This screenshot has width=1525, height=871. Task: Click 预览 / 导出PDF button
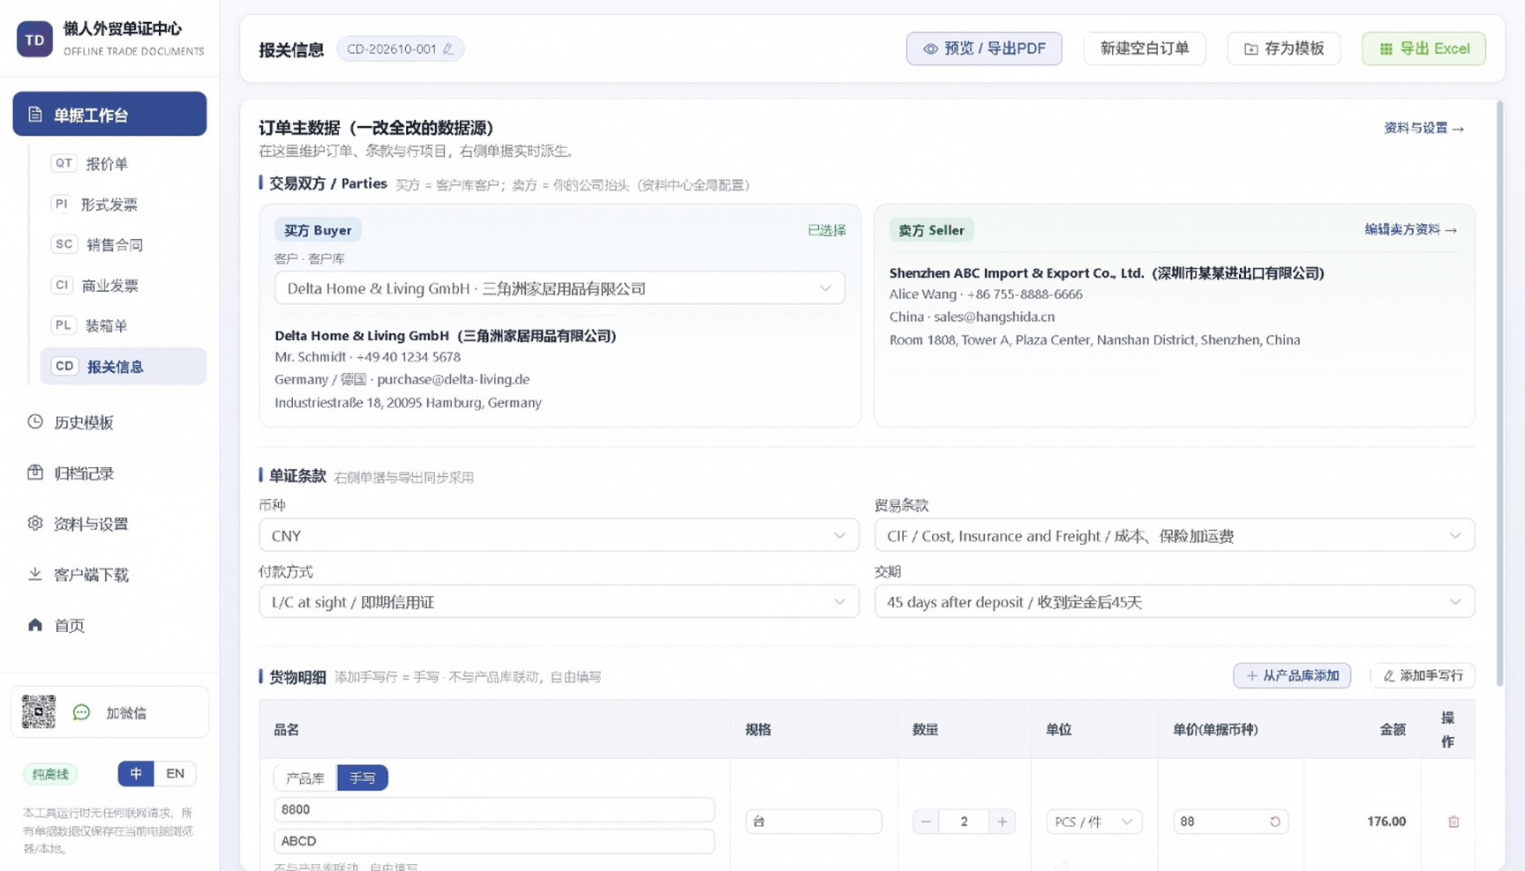(x=984, y=48)
